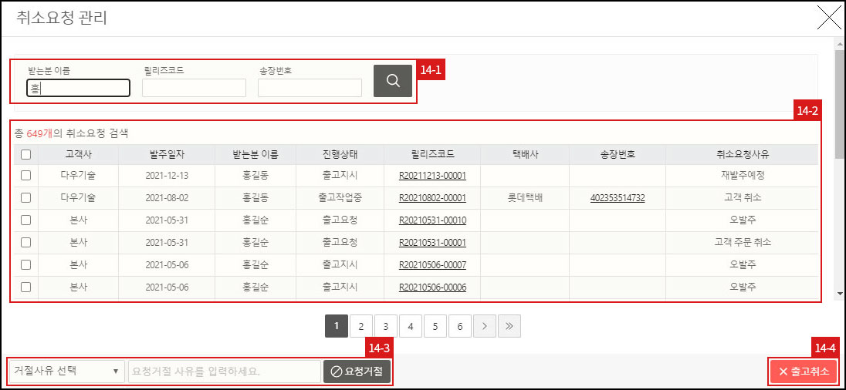The height and width of the screenshot is (390, 846).
Task: Open page 6 of results
Action: pyautogui.click(x=460, y=327)
